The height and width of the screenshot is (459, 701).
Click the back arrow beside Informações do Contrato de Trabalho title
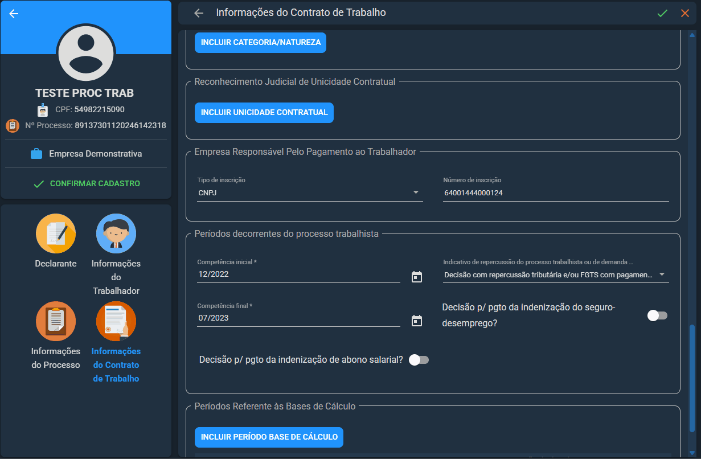pyautogui.click(x=199, y=13)
